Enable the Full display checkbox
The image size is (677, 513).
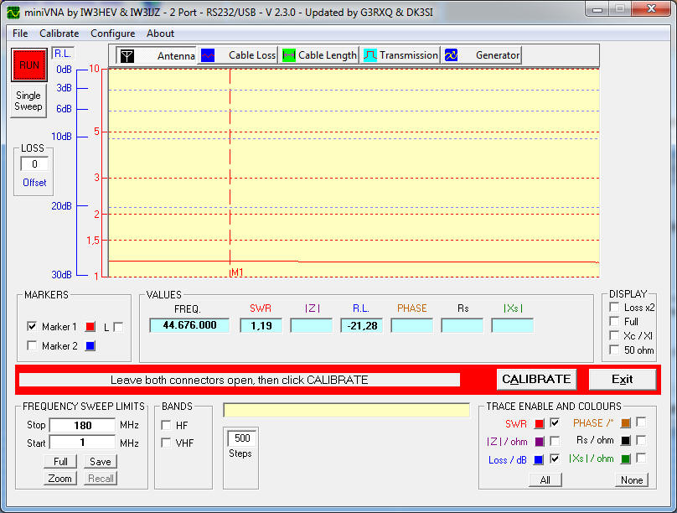click(614, 321)
